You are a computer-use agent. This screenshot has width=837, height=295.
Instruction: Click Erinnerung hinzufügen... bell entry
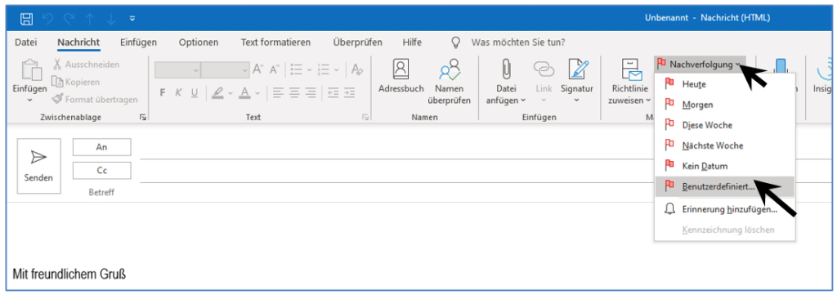coord(724,210)
